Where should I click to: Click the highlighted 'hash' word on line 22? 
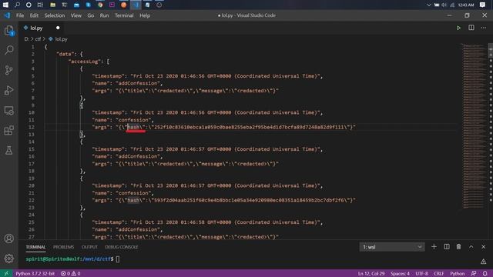(133, 200)
